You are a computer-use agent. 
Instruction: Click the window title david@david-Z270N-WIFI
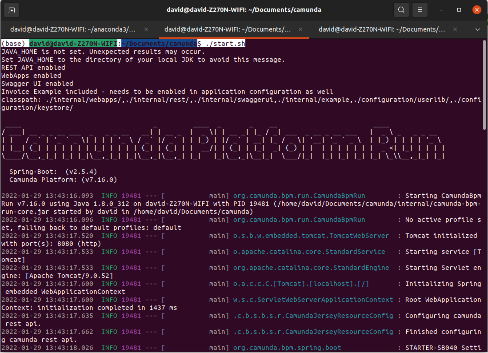244,10
